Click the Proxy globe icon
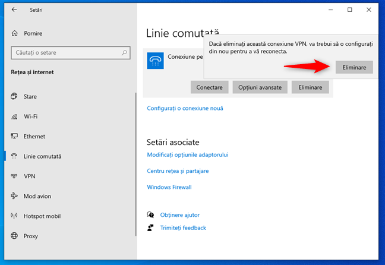 14,236
